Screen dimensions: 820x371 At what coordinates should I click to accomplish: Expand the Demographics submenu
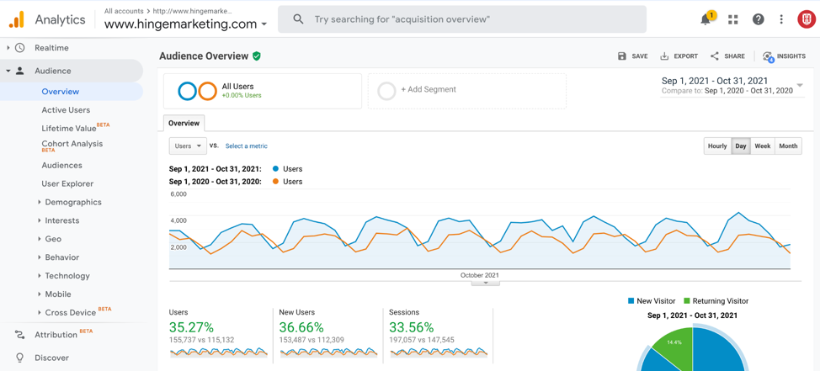[x=40, y=202]
